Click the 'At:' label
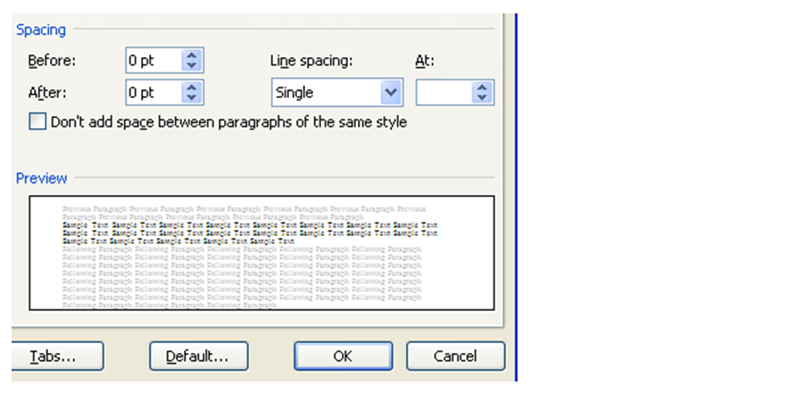The width and height of the screenshot is (787, 410). coord(425,61)
